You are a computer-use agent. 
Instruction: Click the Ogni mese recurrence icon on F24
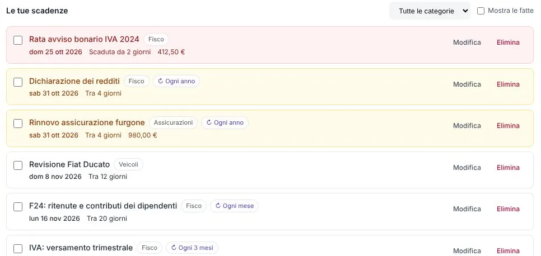point(218,206)
